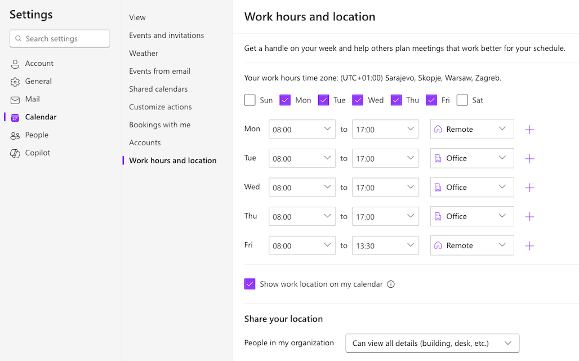Viewport: 579px width, 361px height.
Task: Uncheck the Fri workday checkbox
Action: click(x=431, y=100)
